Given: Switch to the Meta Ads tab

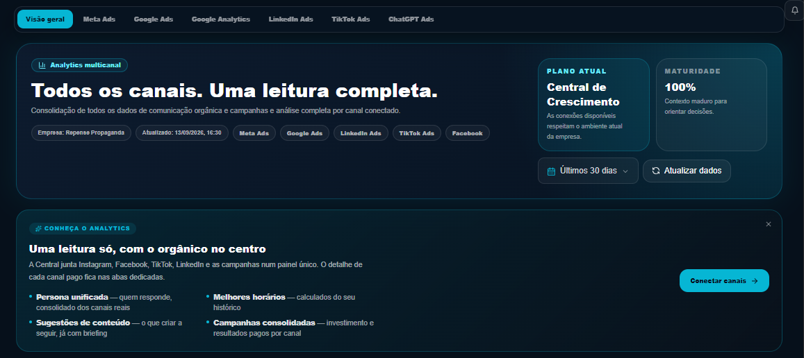Looking at the screenshot, I should coord(99,19).
